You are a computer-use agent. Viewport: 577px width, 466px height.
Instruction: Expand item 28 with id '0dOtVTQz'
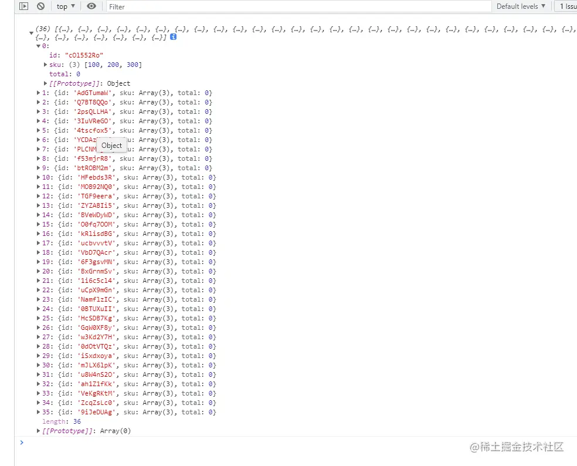click(x=38, y=346)
